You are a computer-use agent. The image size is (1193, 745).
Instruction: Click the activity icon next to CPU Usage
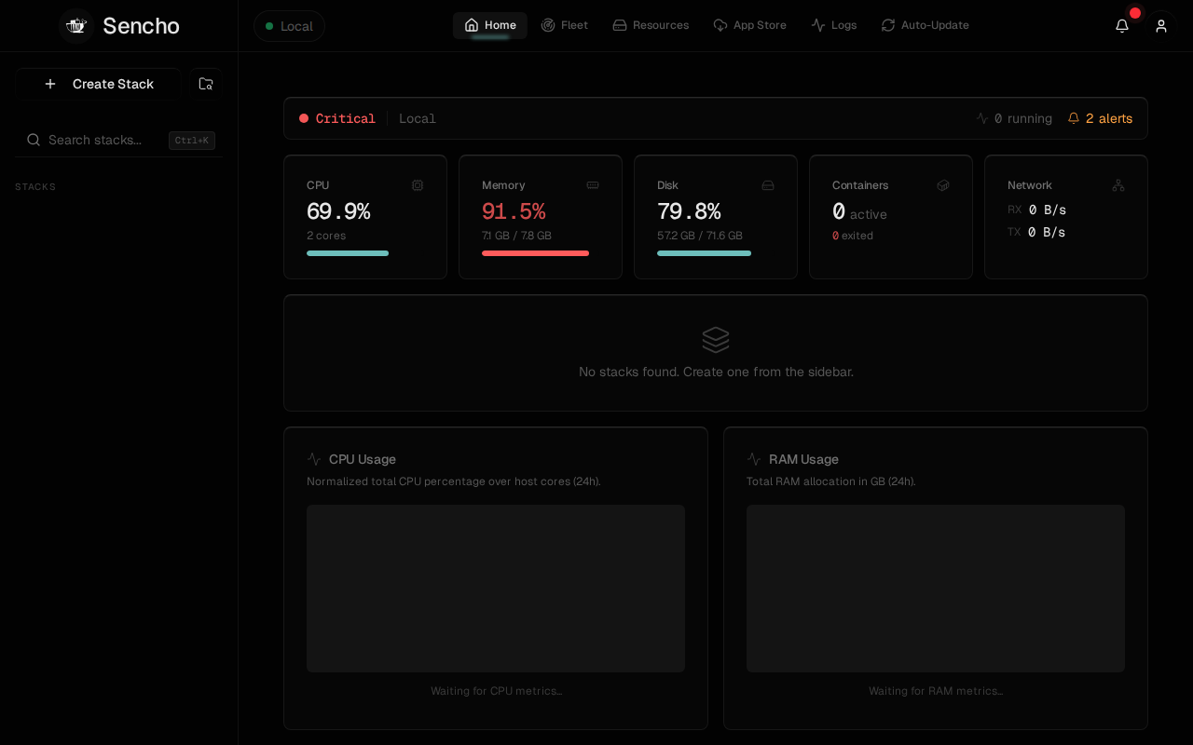[x=314, y=459]
